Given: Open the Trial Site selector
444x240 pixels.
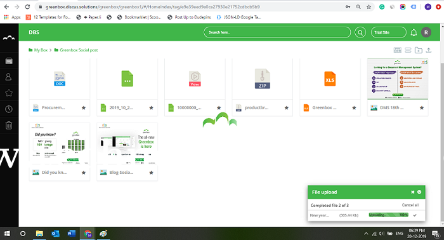Looking at the screenshot, I should (x=388, y=32).
